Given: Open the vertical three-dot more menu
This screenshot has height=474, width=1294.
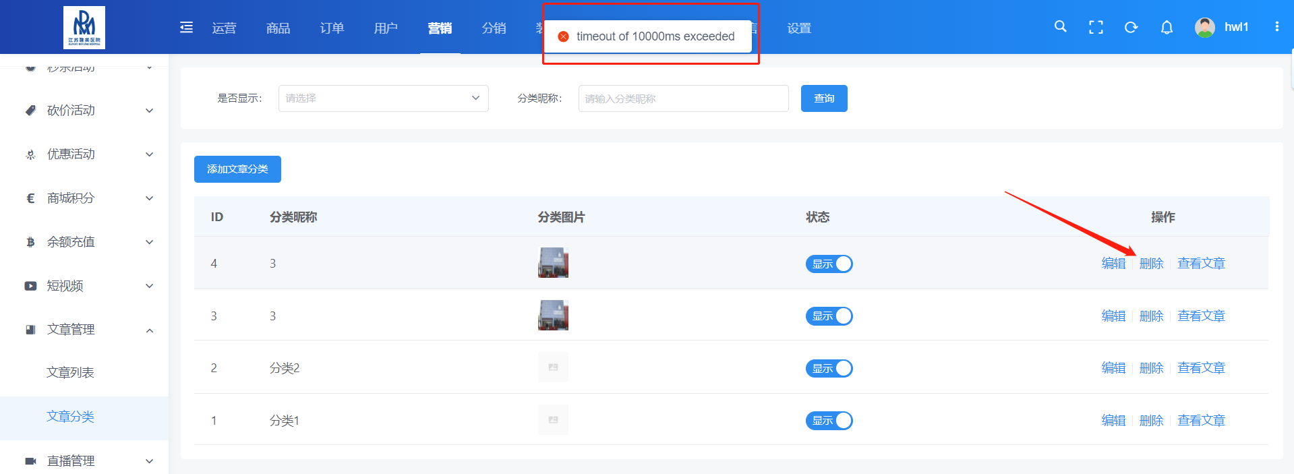Looking at the screenshot, I should pyautogui.click(x=1276, y=27).
